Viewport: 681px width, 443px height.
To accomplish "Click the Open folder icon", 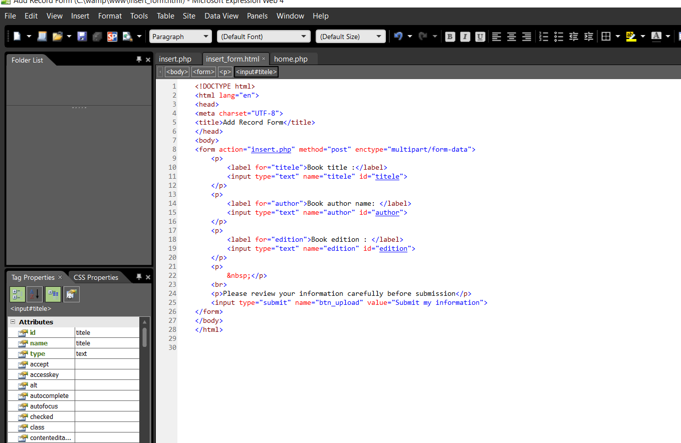I will point(57,36).
